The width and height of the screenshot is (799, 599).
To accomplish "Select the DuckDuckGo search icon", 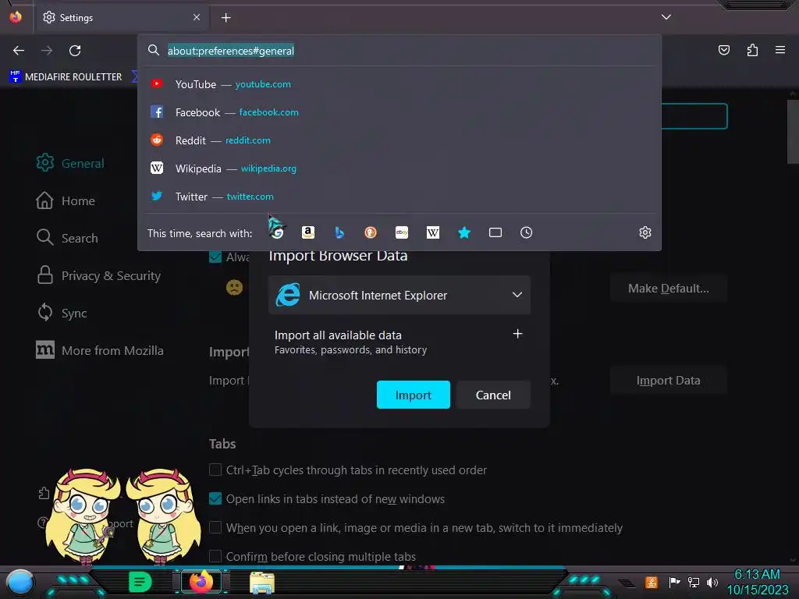I will point(371,232).
